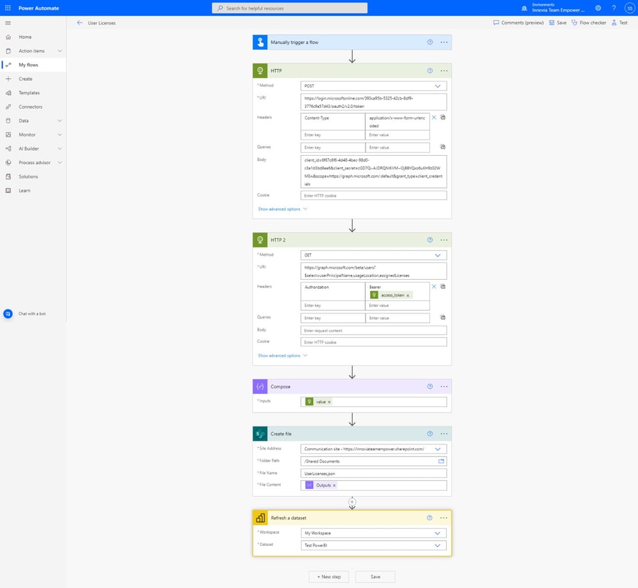
Task: Click the Power Automate settings gear
Action: coord(598,8)
